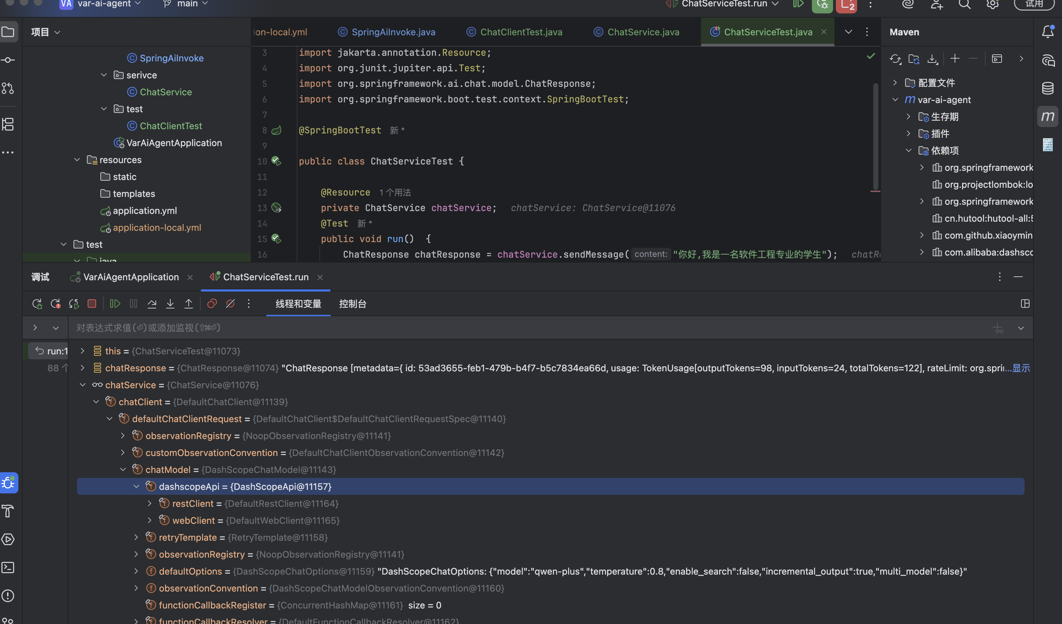Screen dimensions: 1062x624
Task: Step over in debug toolbar
Action: (152, 304)
